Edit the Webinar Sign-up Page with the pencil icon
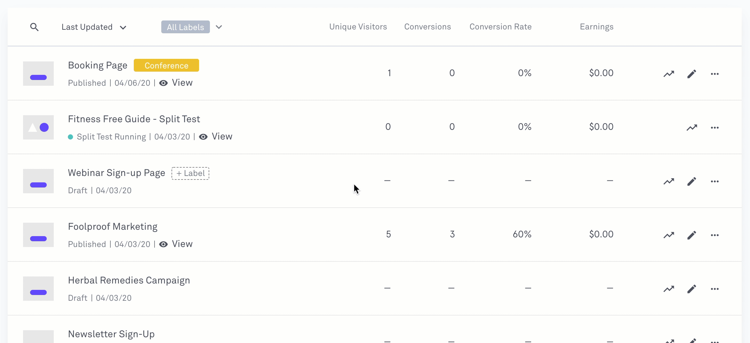This screenshot has height=343, width=750. click(x=692, y=181)
